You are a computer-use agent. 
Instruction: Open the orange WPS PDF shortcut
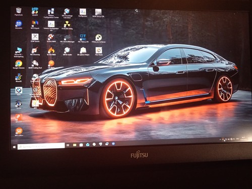pyautogui.click(x=19, y=118)
